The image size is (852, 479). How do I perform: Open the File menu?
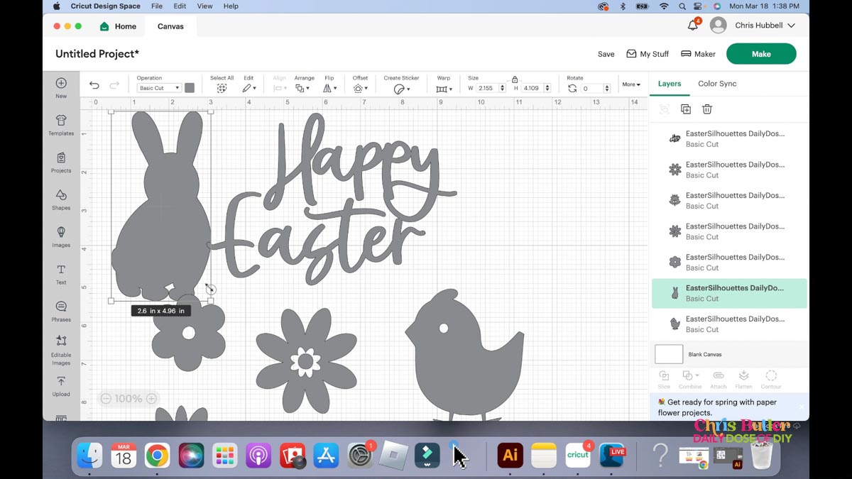click(x=157, y=6)
